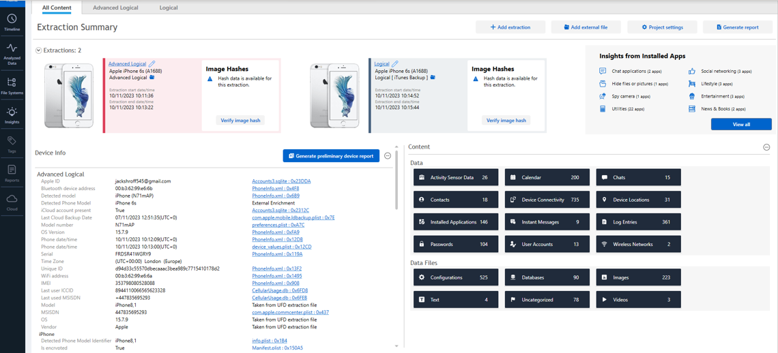Click the lock icon on the Passwords tile

[x=422, y=245]
